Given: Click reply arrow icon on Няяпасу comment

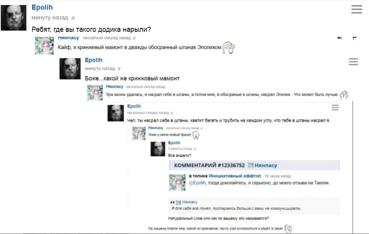Looking at the screenshot, I should point(340,38).
